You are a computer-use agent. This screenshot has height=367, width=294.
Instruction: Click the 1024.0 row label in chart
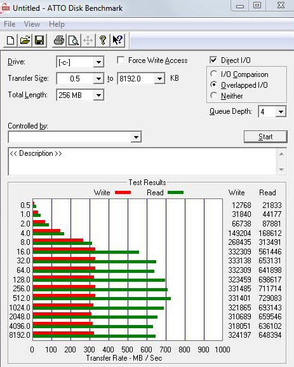point(20,308)
